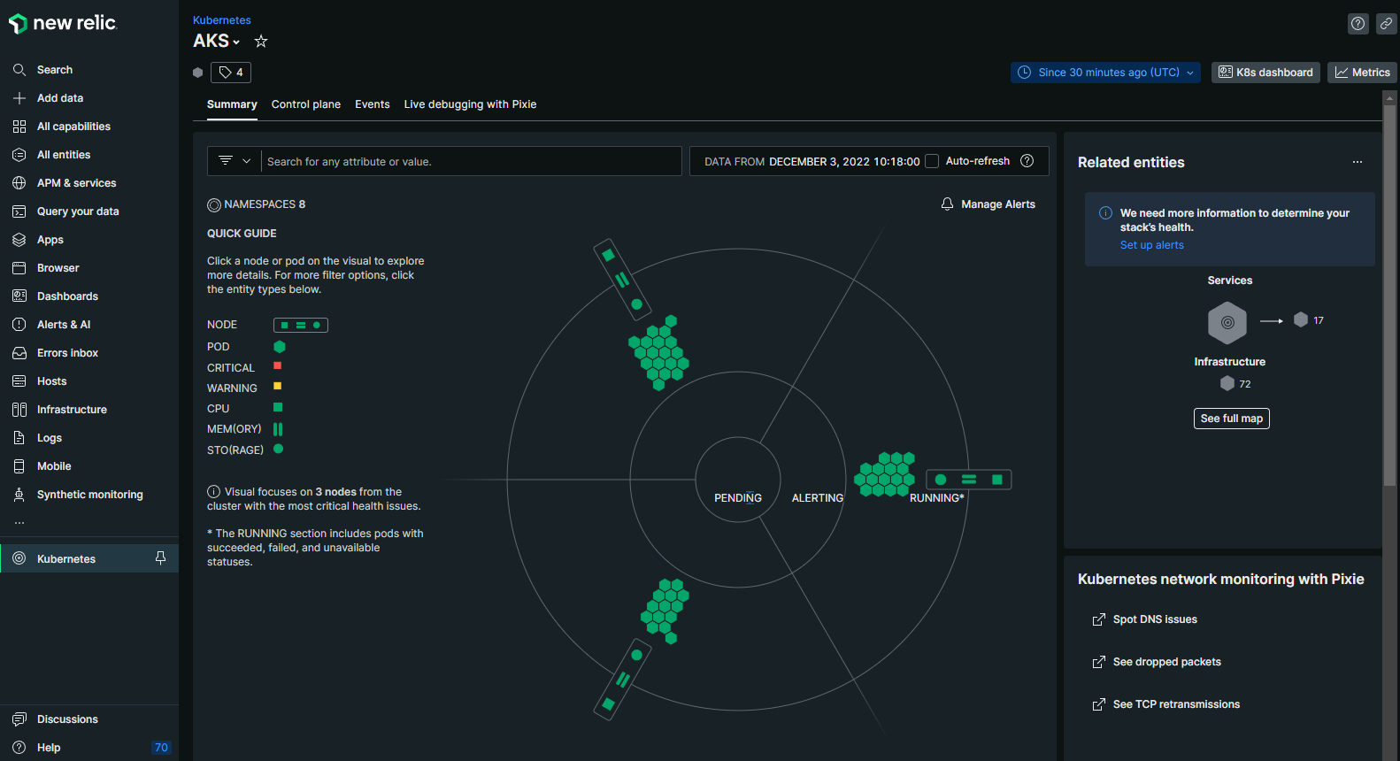The image size is (1400, 761).
Task: Click CRITICAL red legend swatch
Action: click(x=278, y=365)
